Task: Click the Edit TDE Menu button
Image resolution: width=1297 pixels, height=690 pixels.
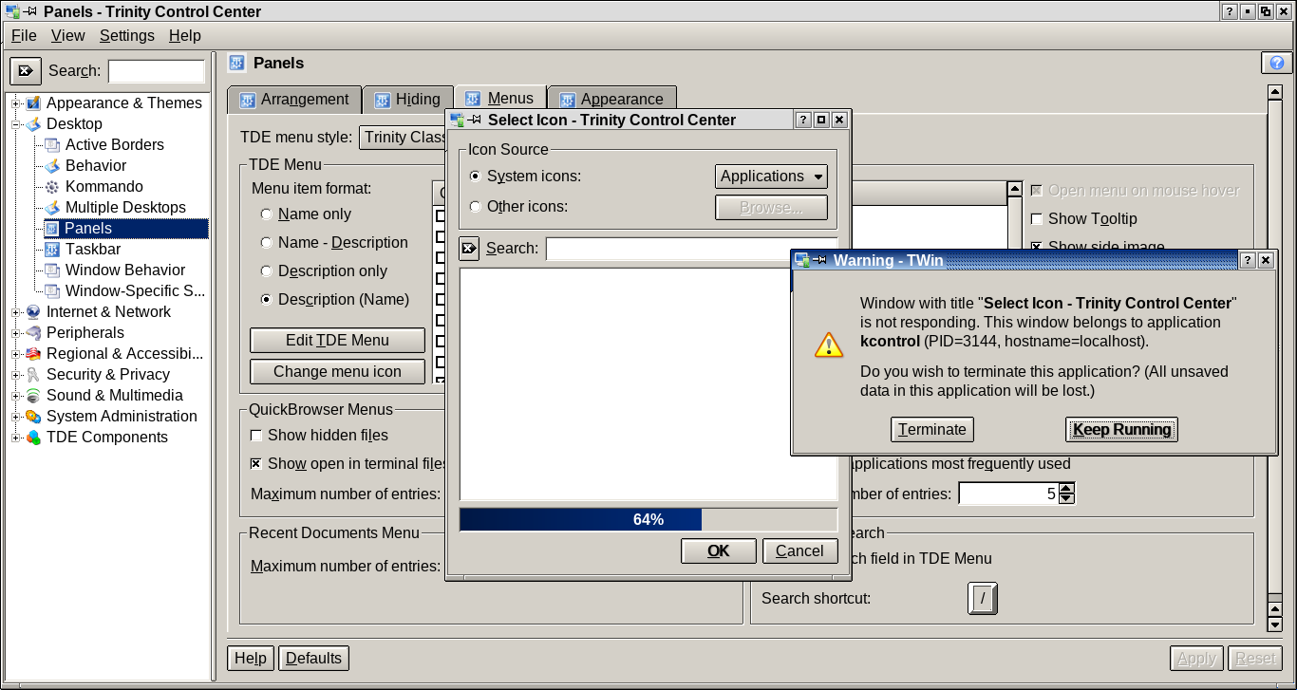Action: (x=337, y=341)
